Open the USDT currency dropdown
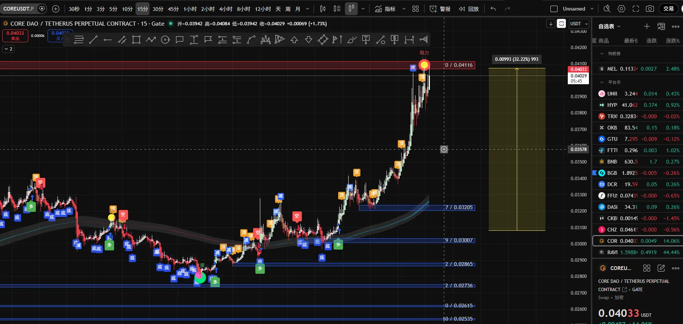The width and height of the screenshot is (683, 324). click(579, 23)
